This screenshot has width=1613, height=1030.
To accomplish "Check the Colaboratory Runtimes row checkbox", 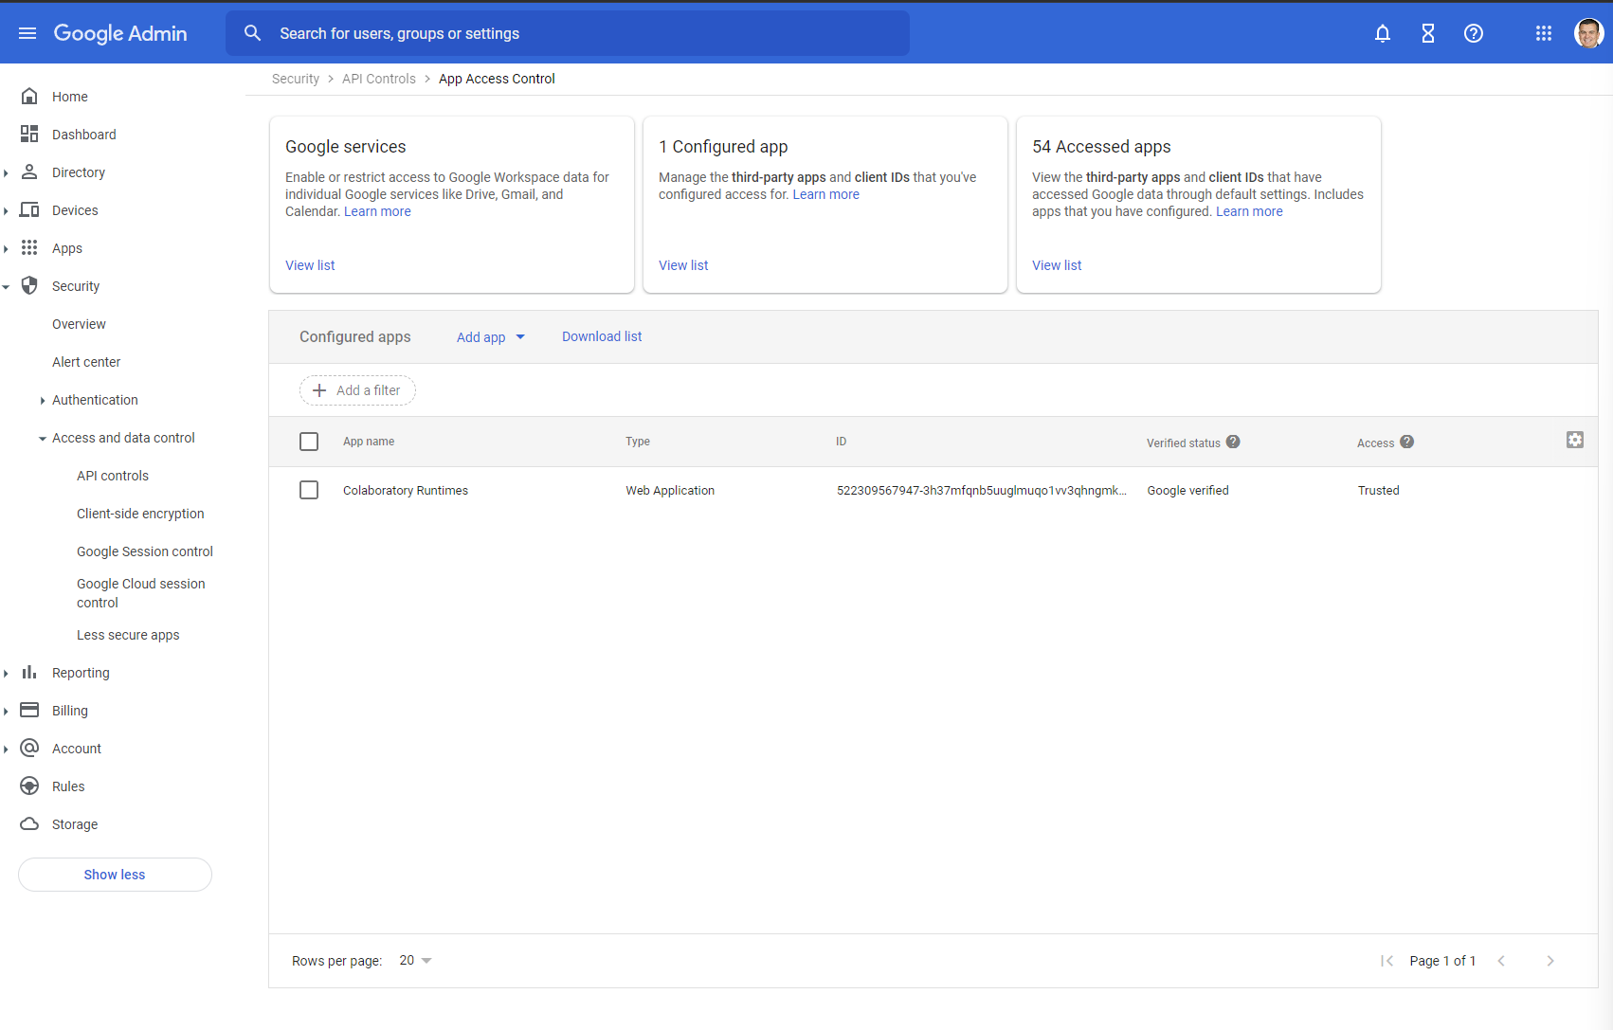I will point(309,490).
